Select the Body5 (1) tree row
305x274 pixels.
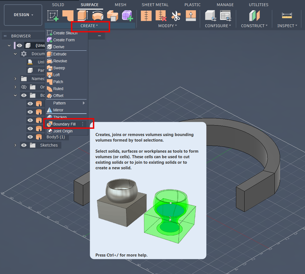tap(47, 137)
